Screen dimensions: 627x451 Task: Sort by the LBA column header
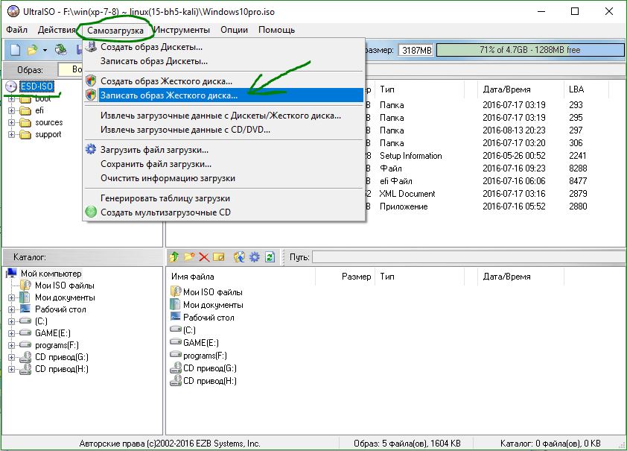coord(586,89)
